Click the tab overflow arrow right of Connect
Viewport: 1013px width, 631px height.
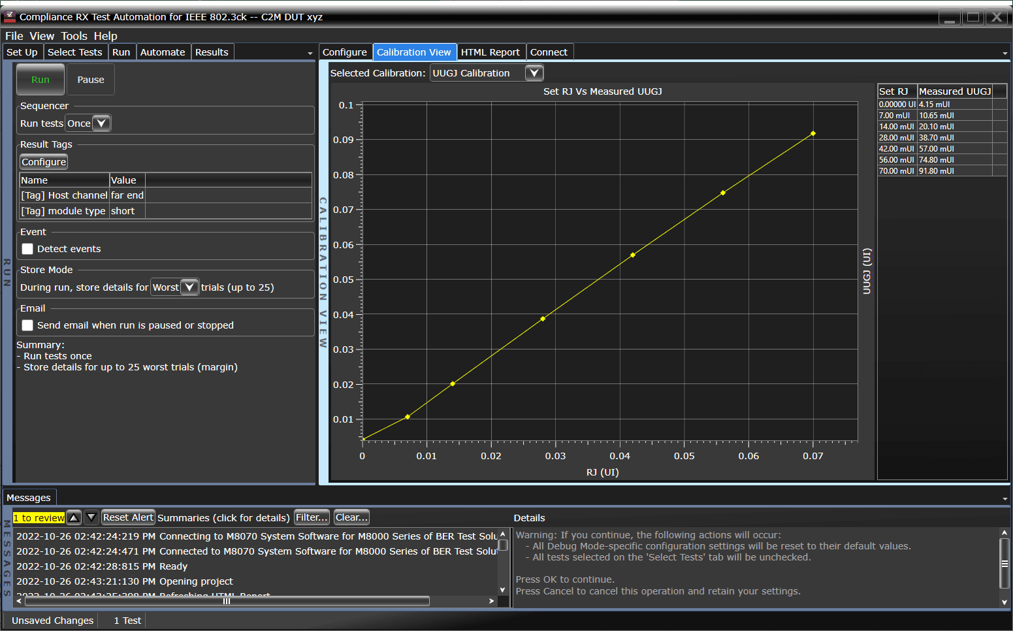(1006, 52)
